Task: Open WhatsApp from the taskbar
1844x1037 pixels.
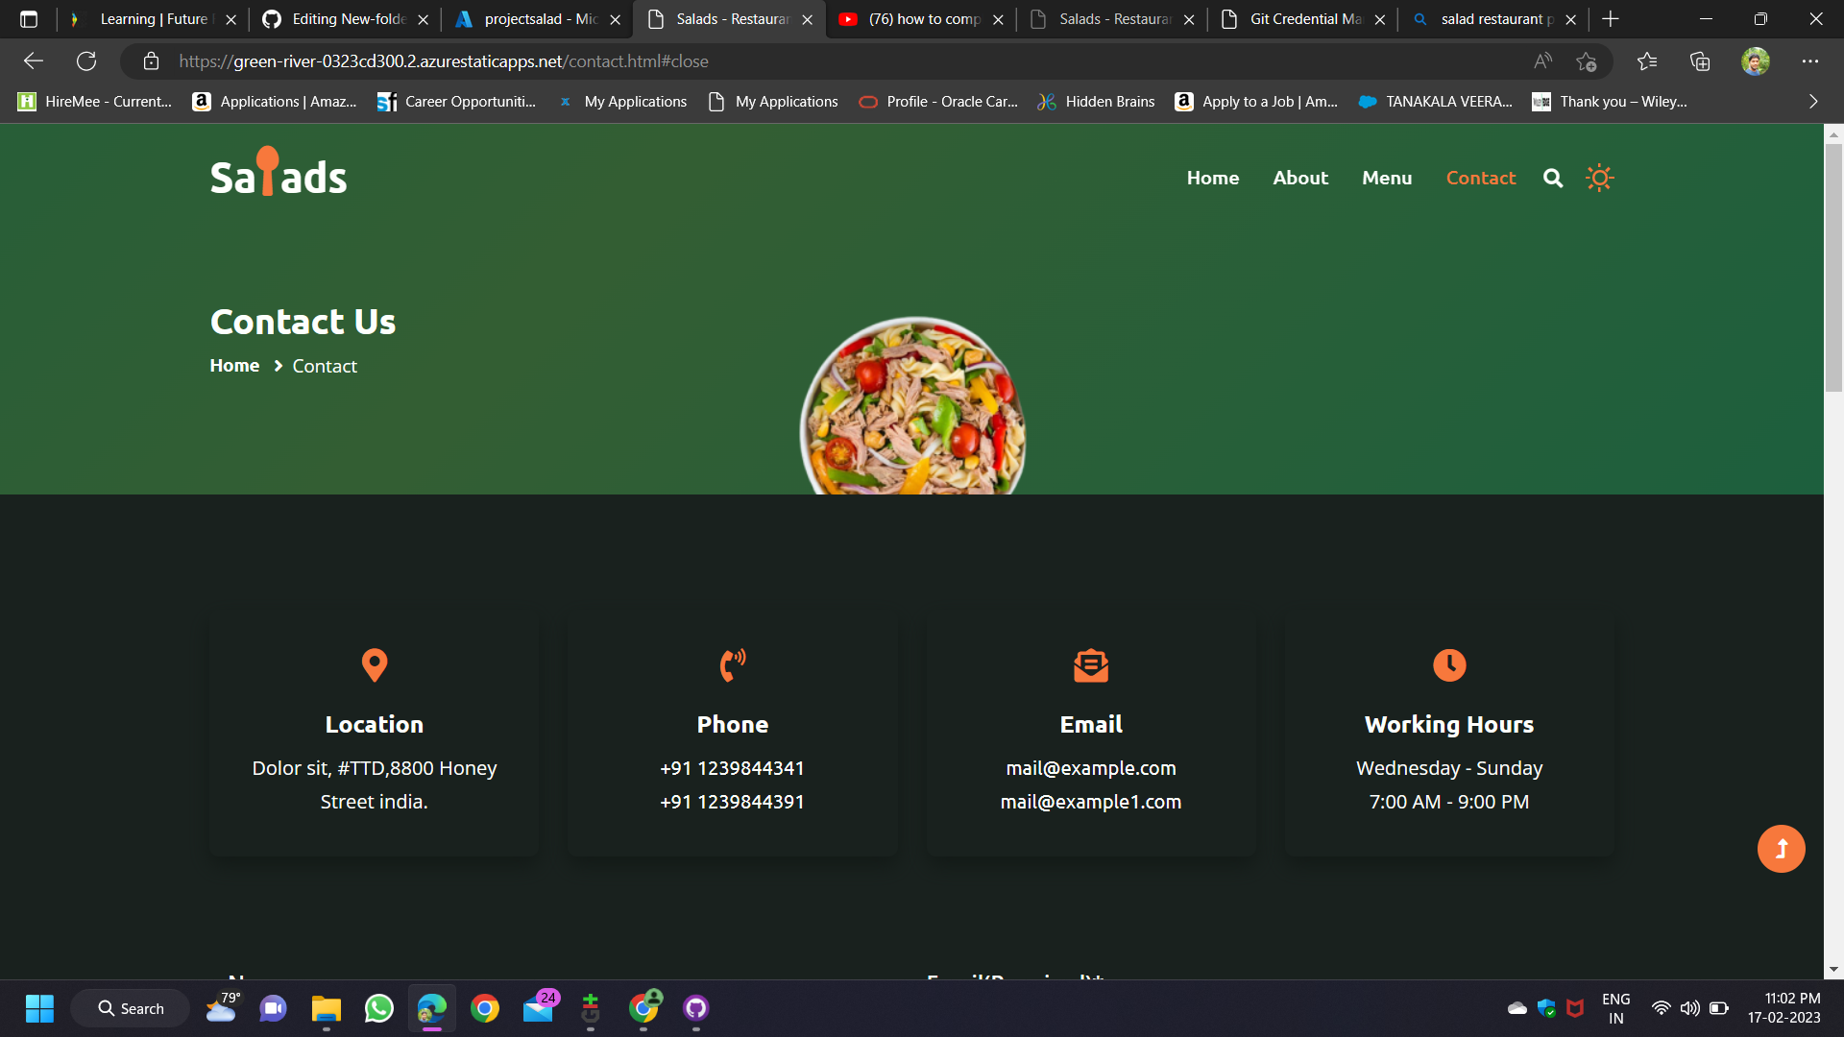Action: click(378, 1008)
